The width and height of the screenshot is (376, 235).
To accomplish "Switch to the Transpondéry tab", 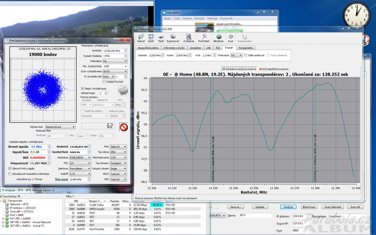I will click(x=246, y=48).
